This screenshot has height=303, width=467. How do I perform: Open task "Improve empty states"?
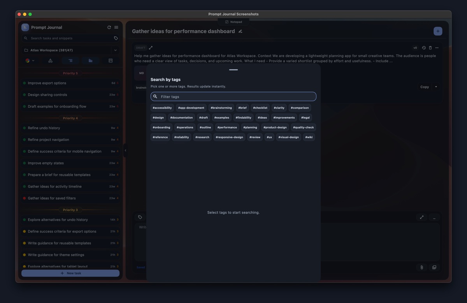tap(70, 163)
